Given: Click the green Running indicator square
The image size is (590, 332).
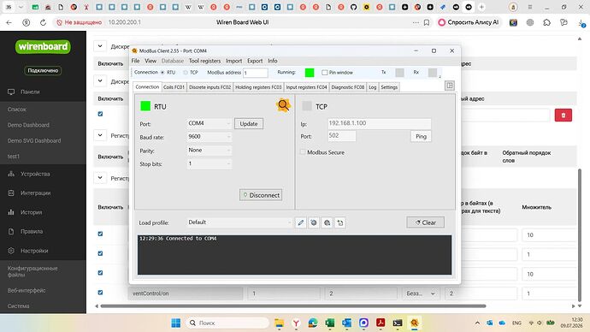Looking at the screenshot, I should [310, 72].
